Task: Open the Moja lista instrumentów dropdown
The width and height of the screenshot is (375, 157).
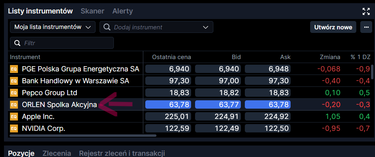Action: pyautogui.click(x=53, y=27)
